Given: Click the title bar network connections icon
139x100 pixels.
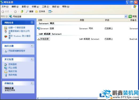Looking at the screenshot, I should click(2, 2).
